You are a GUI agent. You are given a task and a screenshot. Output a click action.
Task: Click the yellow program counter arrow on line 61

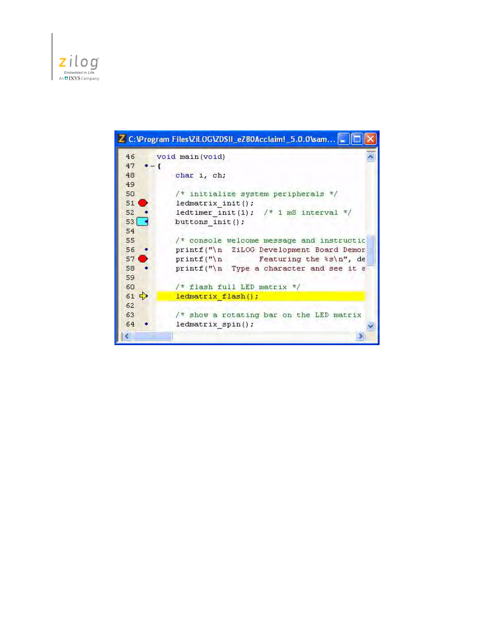(143, 296)
